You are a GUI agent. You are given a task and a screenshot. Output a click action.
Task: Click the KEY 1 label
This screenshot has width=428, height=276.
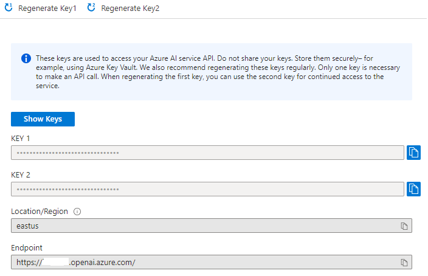point(21,138)
